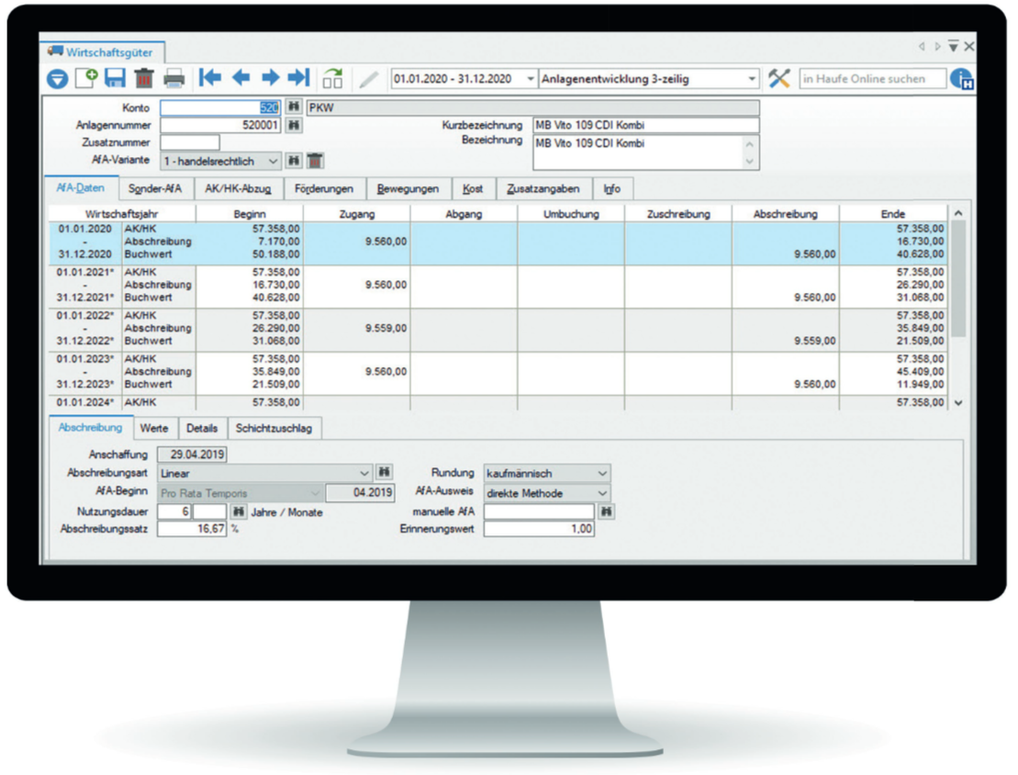1018x775 pixels.
Task: Click the Haufe Online search field
Action: click(x=871, y=79)
